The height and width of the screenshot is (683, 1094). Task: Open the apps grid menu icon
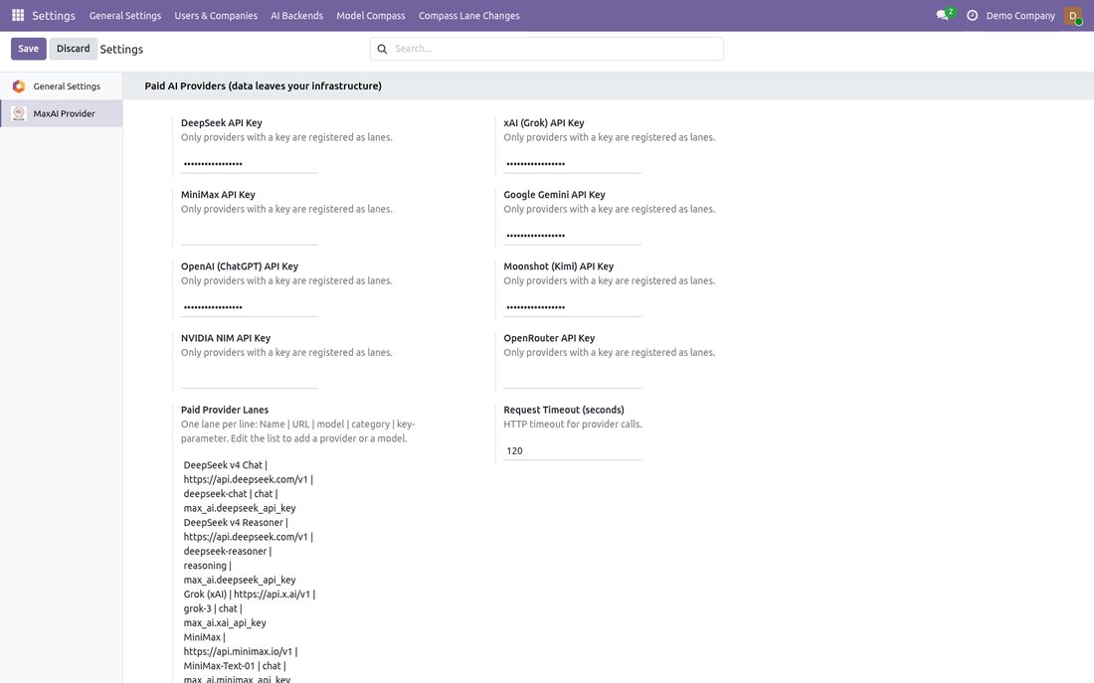click(18, 15)
